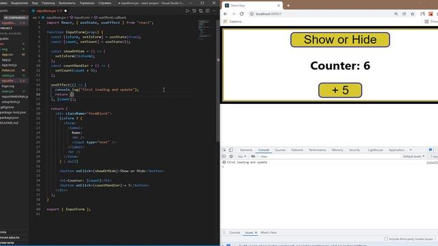Open the View menu in VS Code
438x246 pixels.
click(35, 3)
